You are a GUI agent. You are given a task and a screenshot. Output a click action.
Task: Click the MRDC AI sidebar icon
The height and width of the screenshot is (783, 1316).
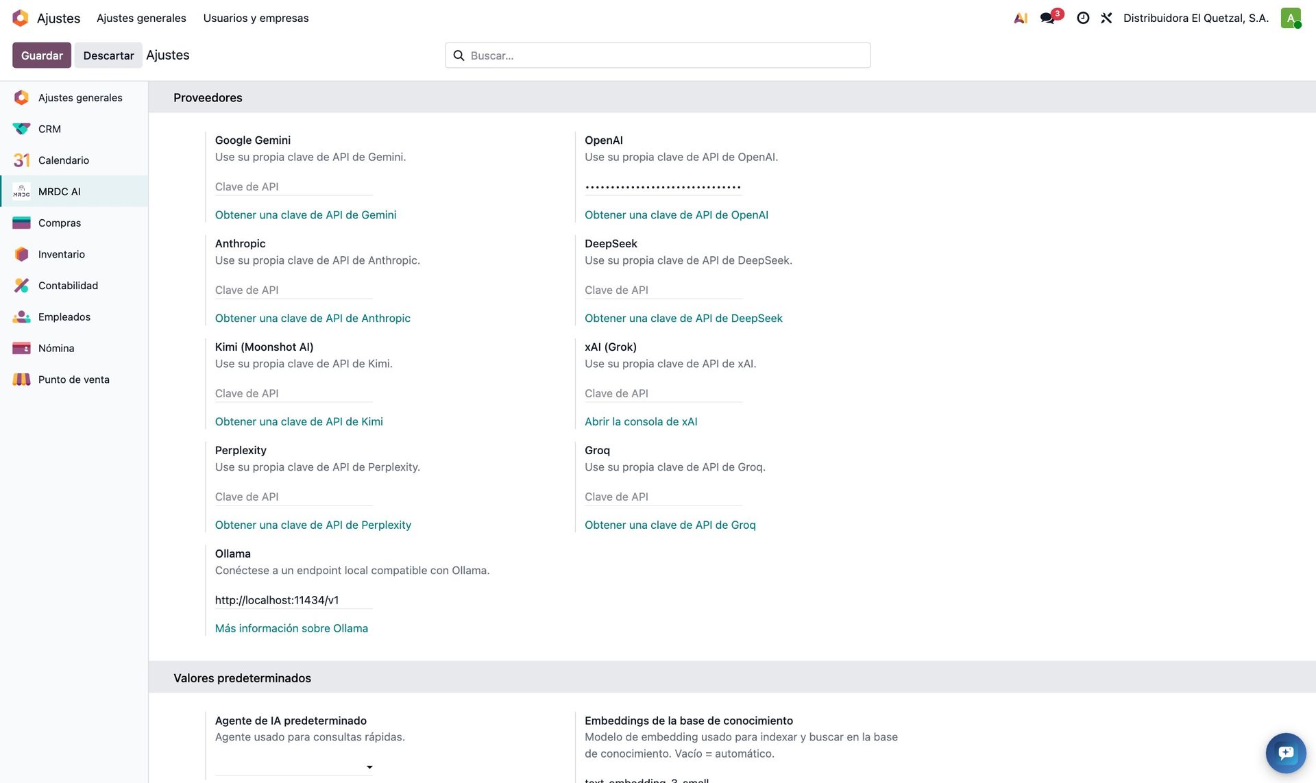[x=21, y=191]
